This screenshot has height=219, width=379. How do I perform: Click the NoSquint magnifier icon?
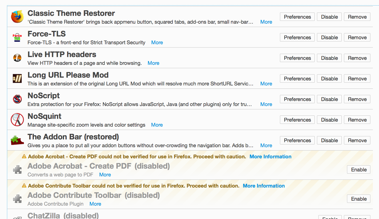(17, 120)
